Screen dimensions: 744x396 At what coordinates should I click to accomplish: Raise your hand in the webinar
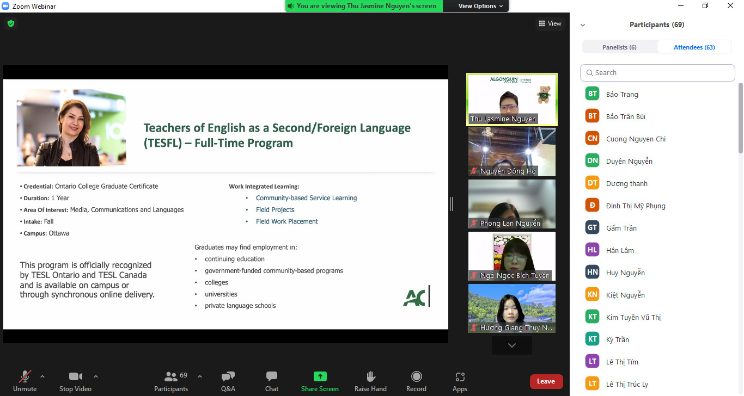point(370,381)
